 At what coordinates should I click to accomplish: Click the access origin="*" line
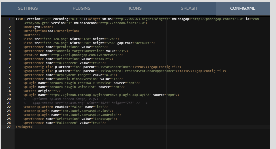pos(42,91)
